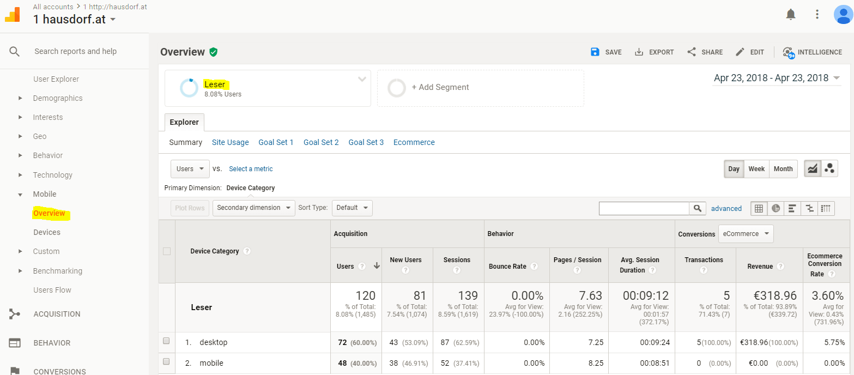The image size is (854, 375).
Task: Open the Secondary dimension dropdown
Action: (253, 208)
